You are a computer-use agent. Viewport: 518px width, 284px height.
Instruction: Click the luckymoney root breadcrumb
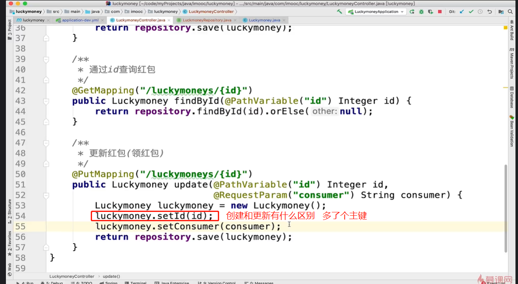(25, 11)
